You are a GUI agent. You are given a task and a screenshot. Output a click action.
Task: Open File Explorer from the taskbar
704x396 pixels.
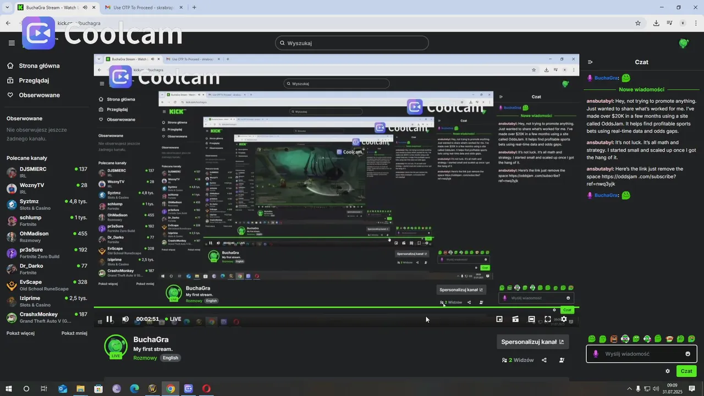click(x=80, y=388)
